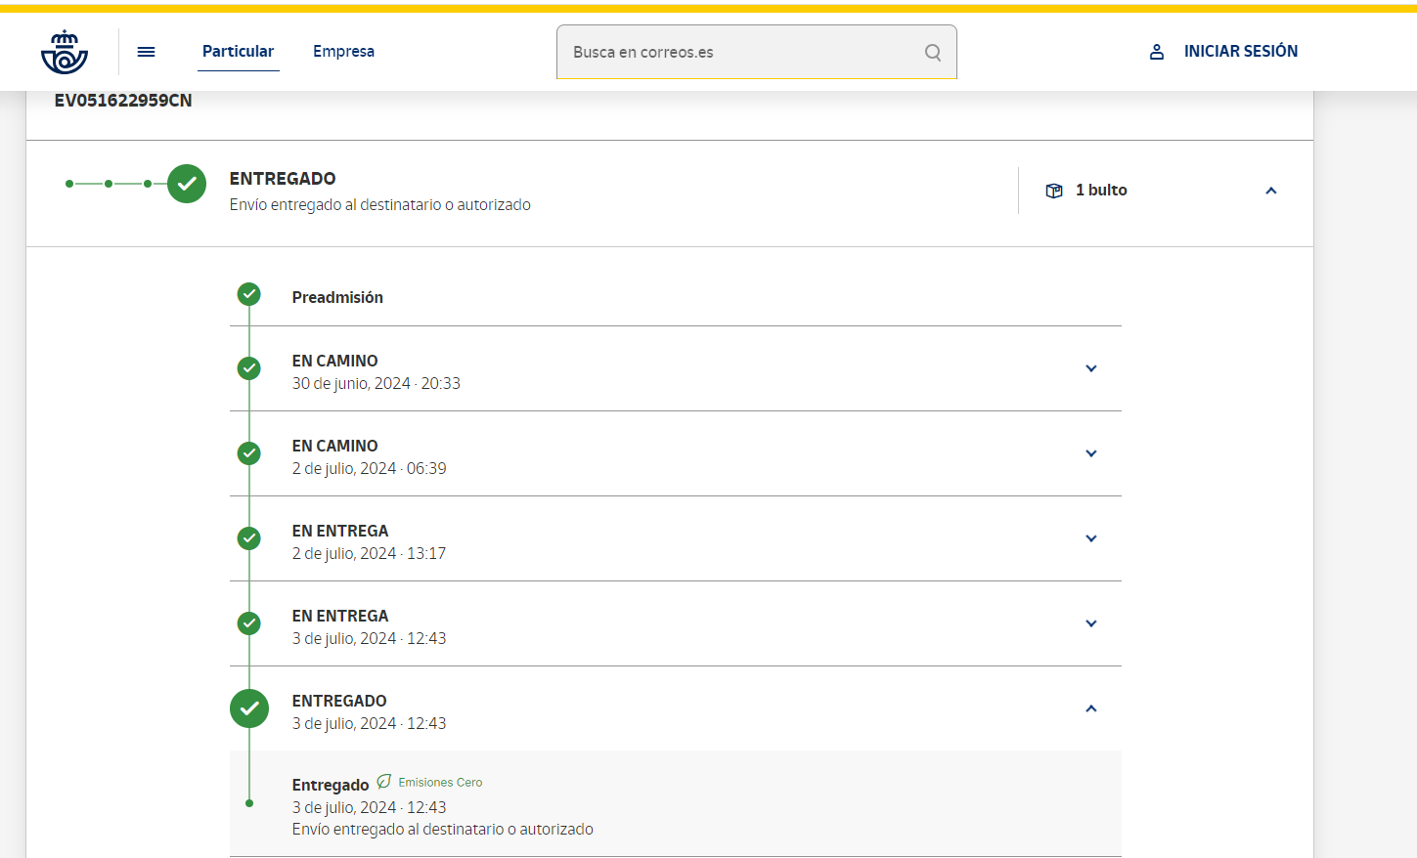Click the Preadmisión green check icon

point(249,293)
